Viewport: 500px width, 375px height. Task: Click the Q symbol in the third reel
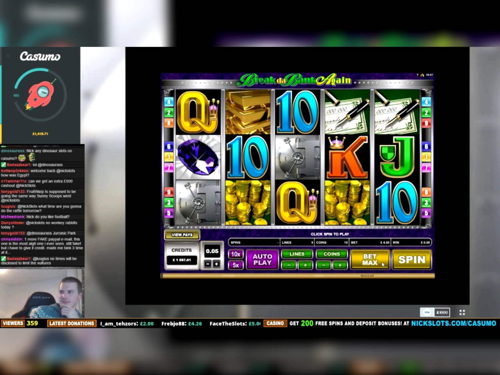(x=297, y=203)
